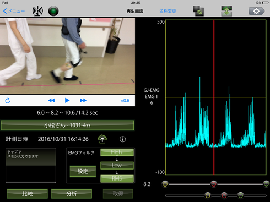Fast forward the video playback

(83, 100)
